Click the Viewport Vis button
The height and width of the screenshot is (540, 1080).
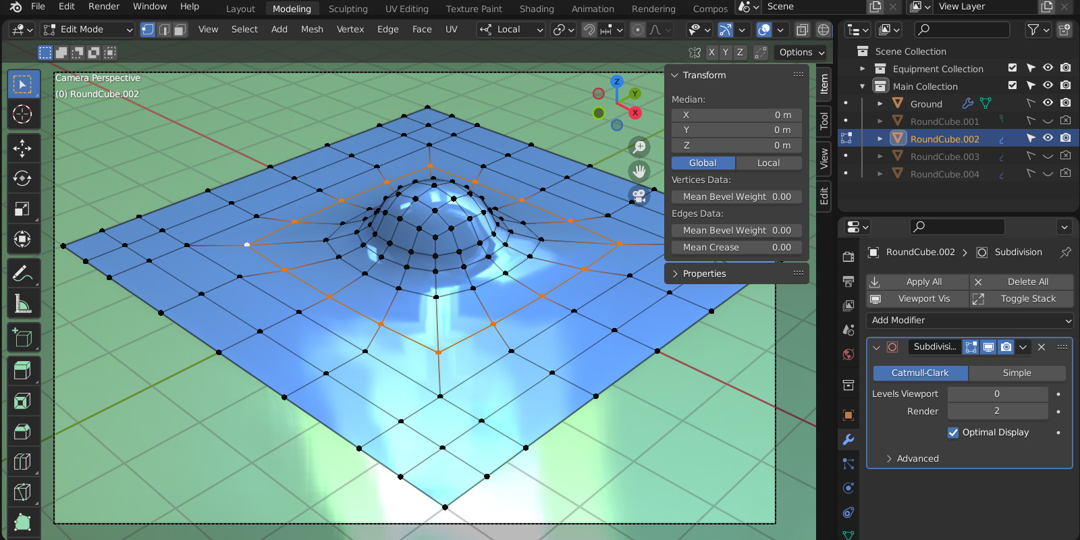pyautogui.click(x=917, y=298)
